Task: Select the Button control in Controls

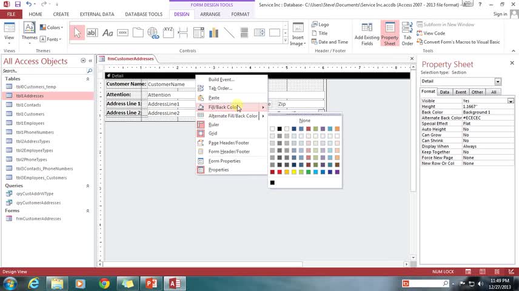Action: tap(123, 33)
